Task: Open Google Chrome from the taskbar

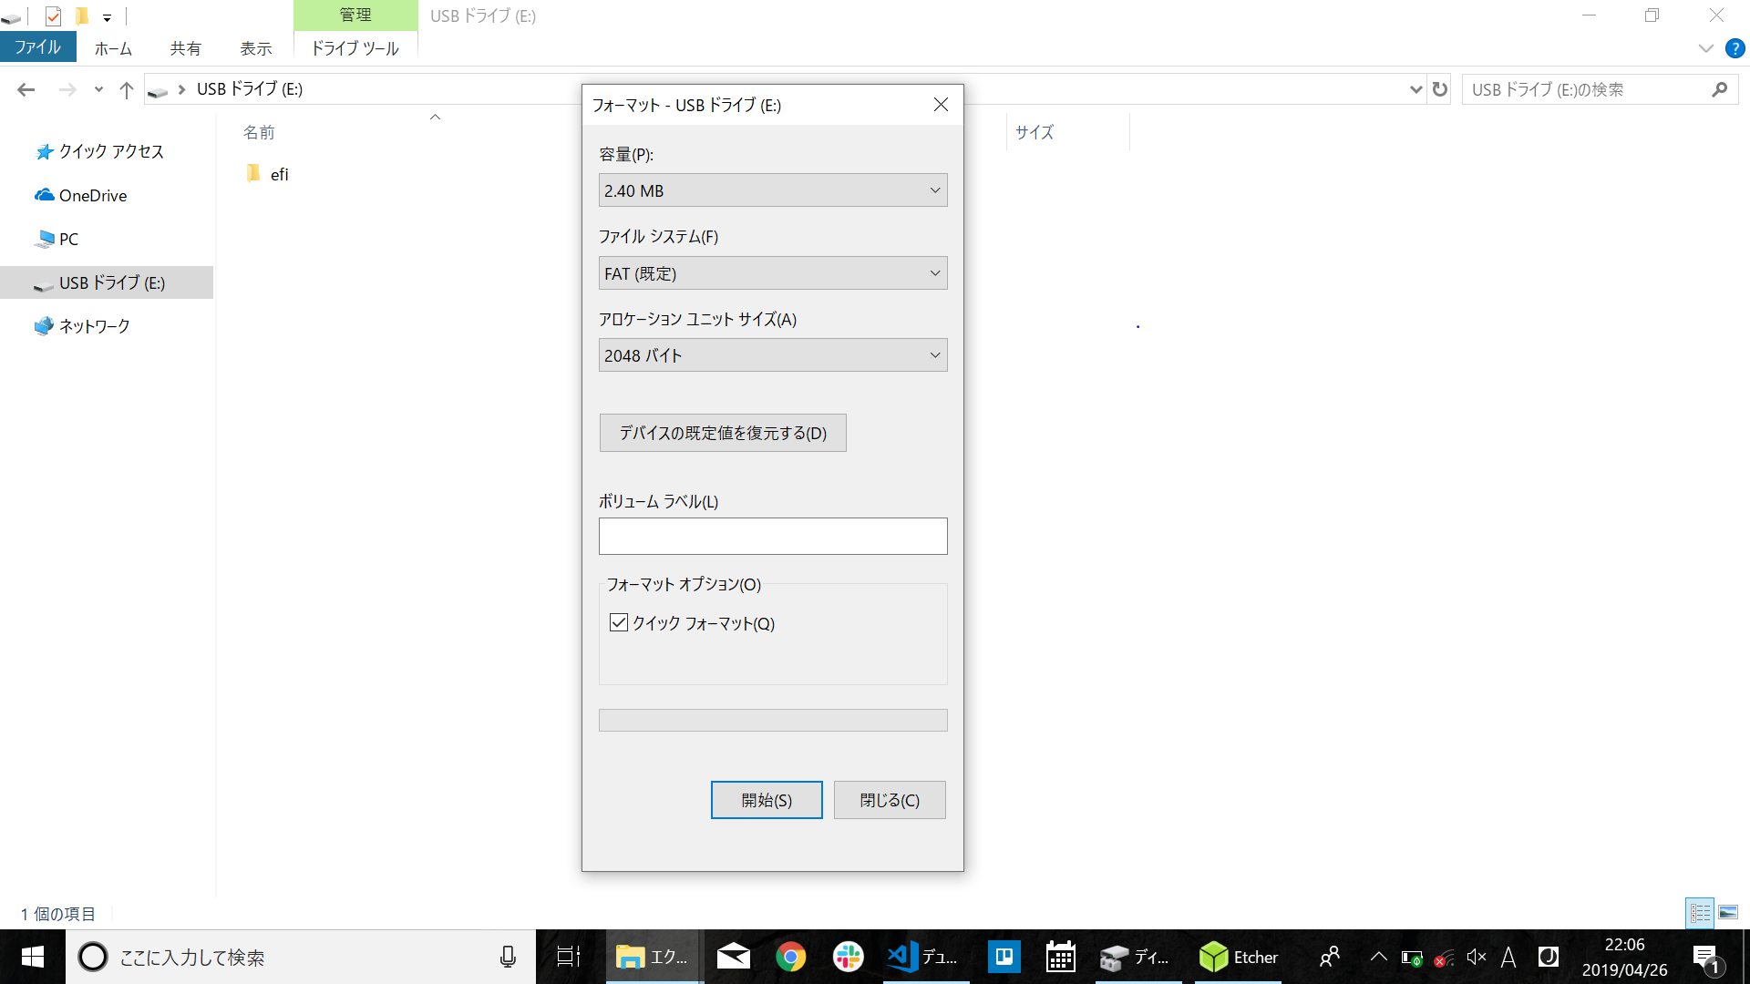Action: click(x=790, y=957)
